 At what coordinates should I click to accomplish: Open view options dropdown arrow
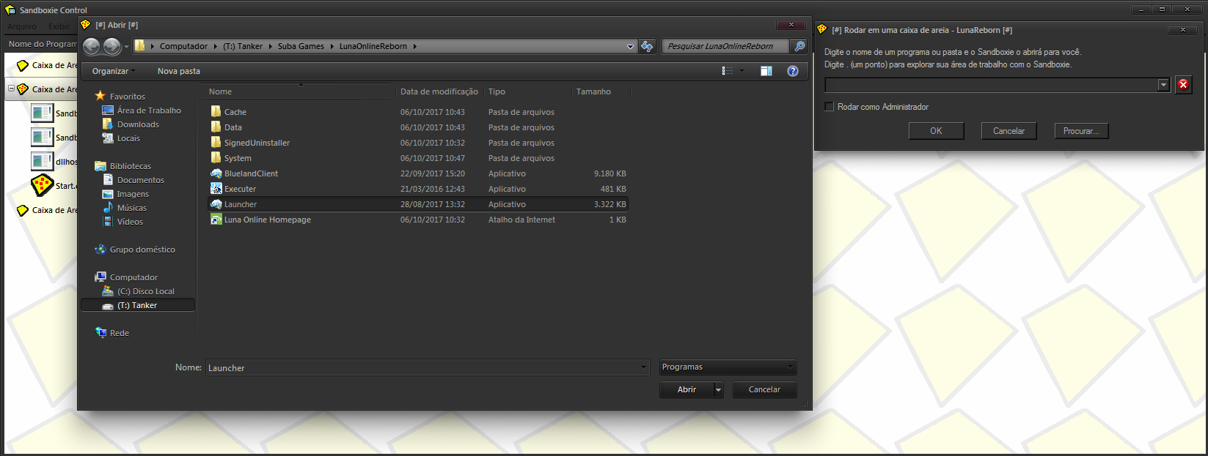742,71
